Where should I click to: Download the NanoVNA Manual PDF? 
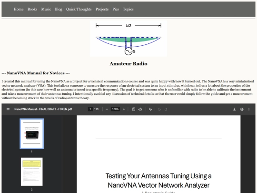click(x=234, y=109)
